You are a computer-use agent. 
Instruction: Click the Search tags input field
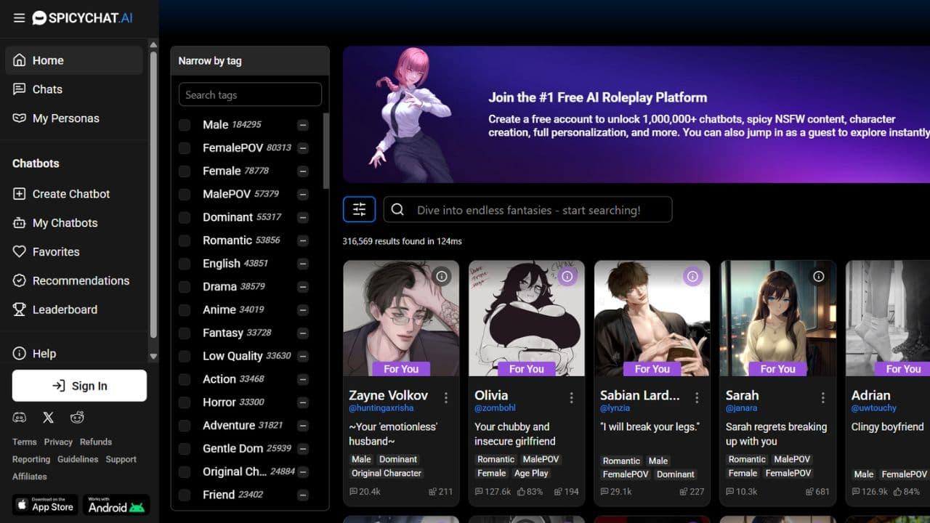click(x=250, y=94)
